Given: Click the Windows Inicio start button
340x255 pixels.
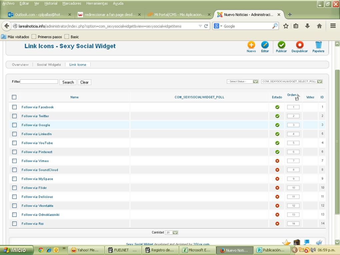Looking at the screenshot, I should coord(16,250).
